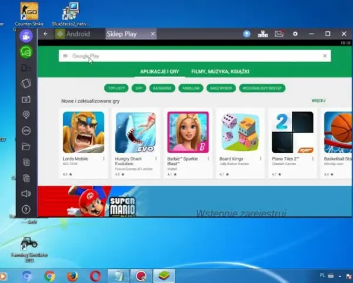Open BlueStacks settings gear icon

pos(295,34)
